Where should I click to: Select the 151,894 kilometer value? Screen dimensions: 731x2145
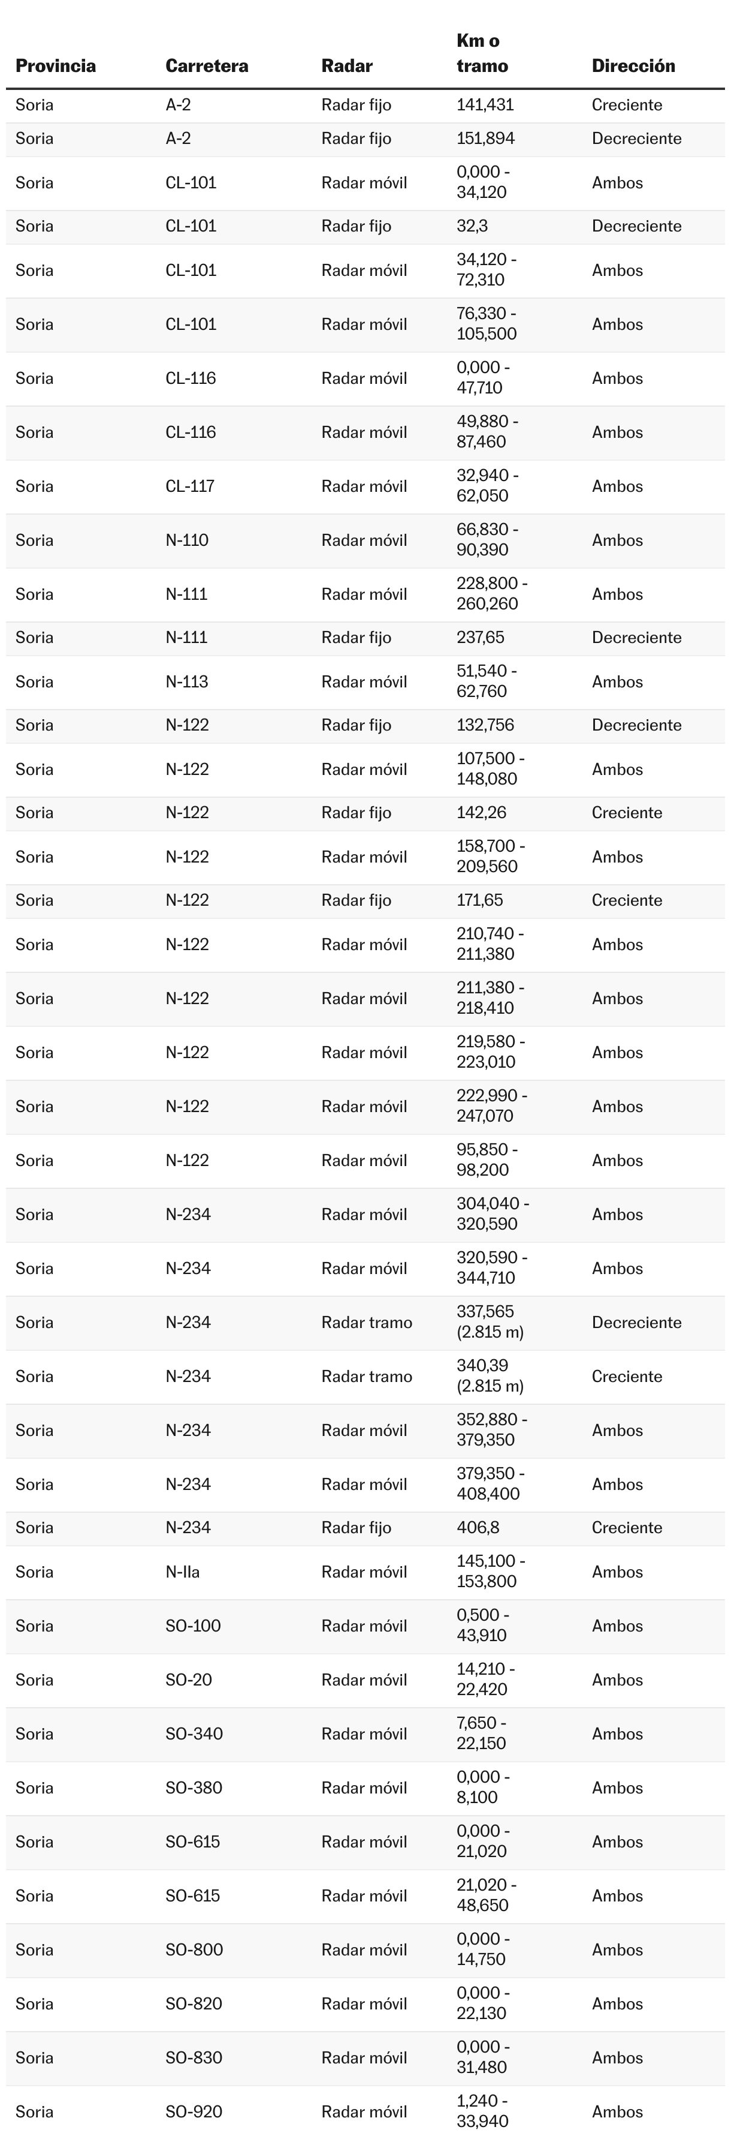pos(486,138)
